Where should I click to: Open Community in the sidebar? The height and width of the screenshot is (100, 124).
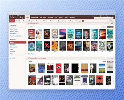tap(14, 47)
